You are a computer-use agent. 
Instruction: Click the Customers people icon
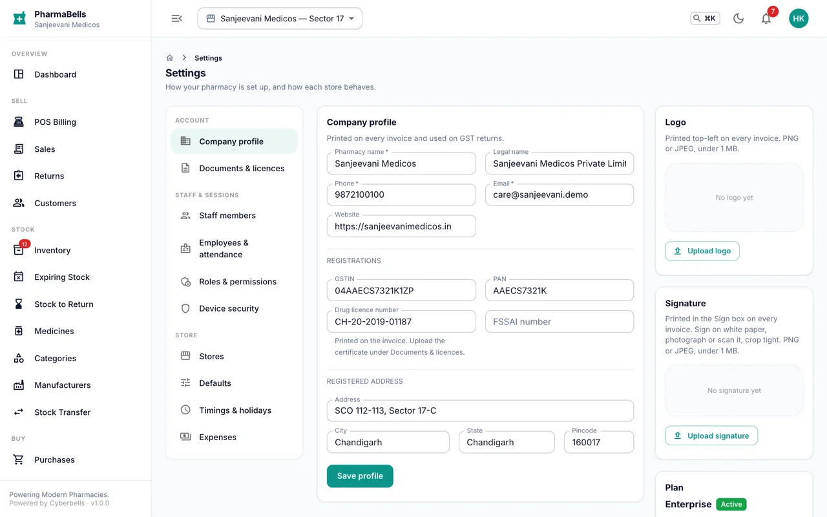pyautogui.click(x=19, y=203)
